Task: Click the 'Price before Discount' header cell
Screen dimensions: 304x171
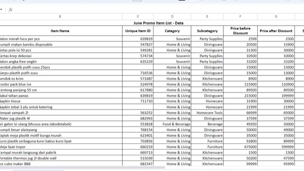Action: pos(241,31)
